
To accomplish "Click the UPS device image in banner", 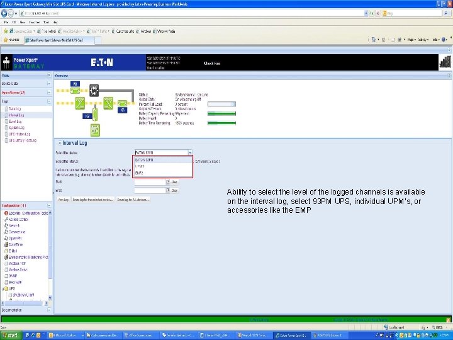I will (445, 62).
